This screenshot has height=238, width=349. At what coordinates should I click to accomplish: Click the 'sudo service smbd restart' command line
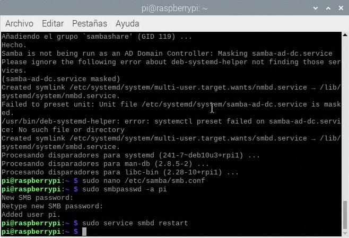pos(135,223)
